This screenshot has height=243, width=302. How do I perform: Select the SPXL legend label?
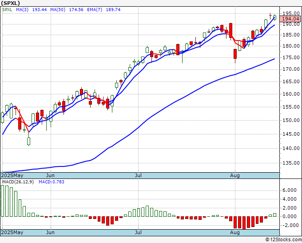click(x=7, y=10)
